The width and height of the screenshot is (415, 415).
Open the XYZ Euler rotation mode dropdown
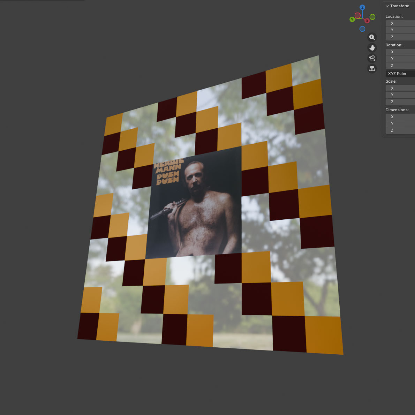(x=400, y=74)
